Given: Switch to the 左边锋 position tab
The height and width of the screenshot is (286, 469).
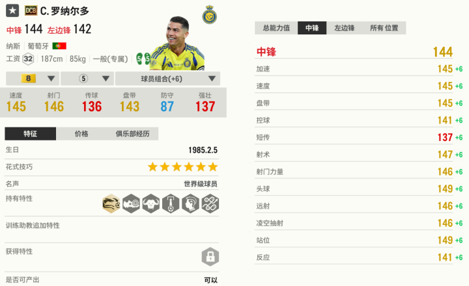Looking at the screenshot, I should (x=345, y=28).
